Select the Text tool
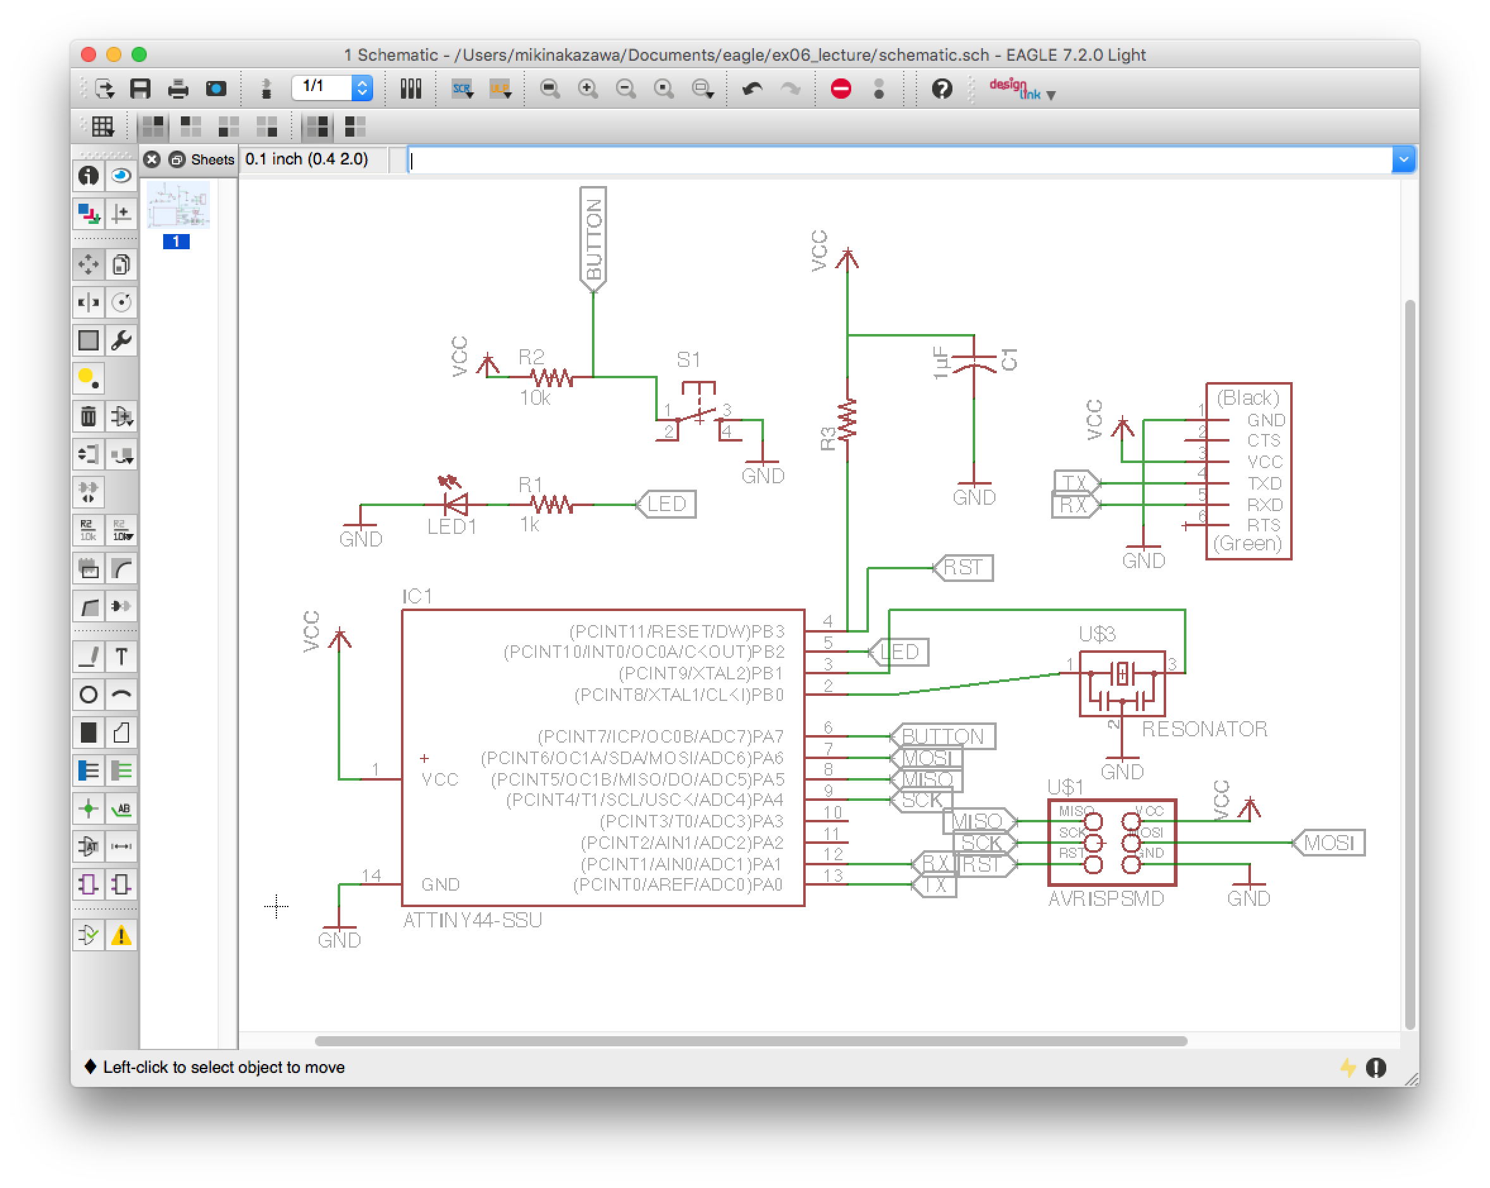This screenshot has height=1188, width=1490. point(121,657)
